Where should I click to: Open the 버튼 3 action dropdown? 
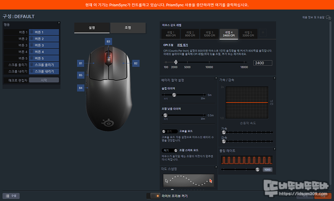click(x=44, y=45)
